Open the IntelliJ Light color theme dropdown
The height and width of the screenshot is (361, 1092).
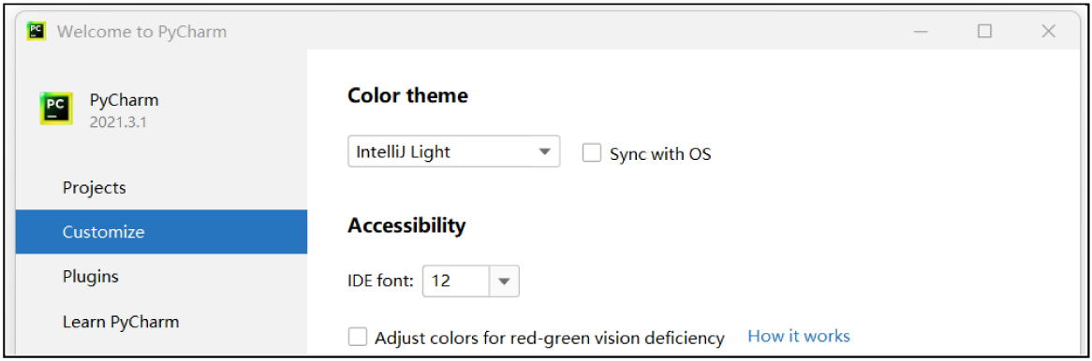453,152
